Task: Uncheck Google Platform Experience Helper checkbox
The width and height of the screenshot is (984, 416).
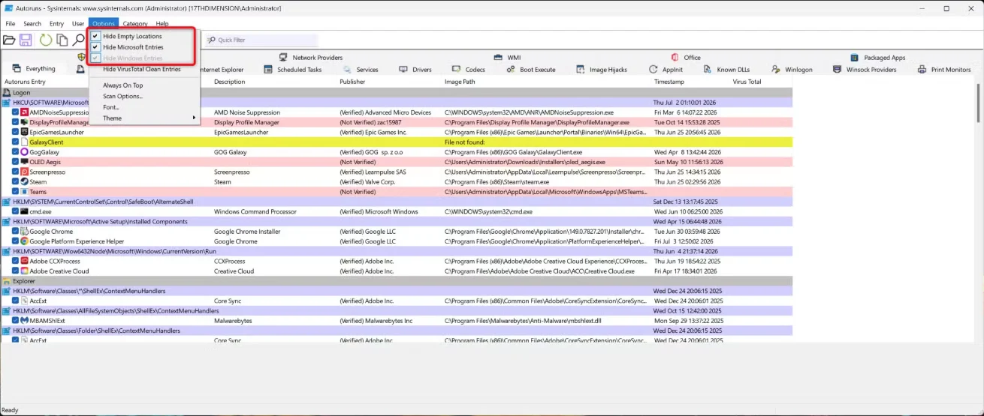Action: click(15, 241)
